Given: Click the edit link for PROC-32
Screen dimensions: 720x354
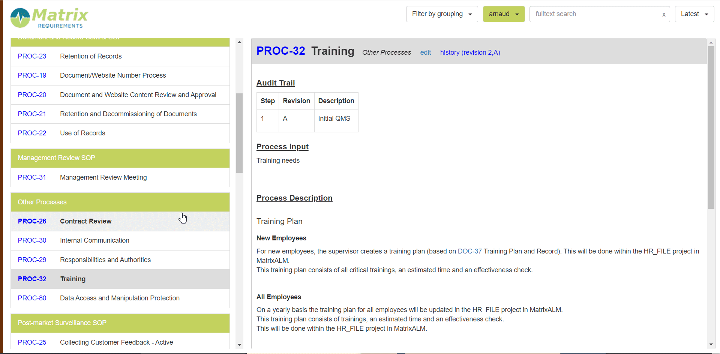Looking at the screenshot, I should pyautogui.click(x=425, y=52).
